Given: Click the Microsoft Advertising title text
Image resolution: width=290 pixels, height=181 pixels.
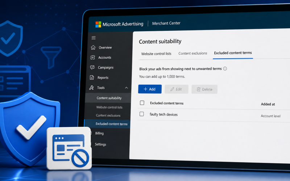Looking at the screenshot, I should point(123,24).
